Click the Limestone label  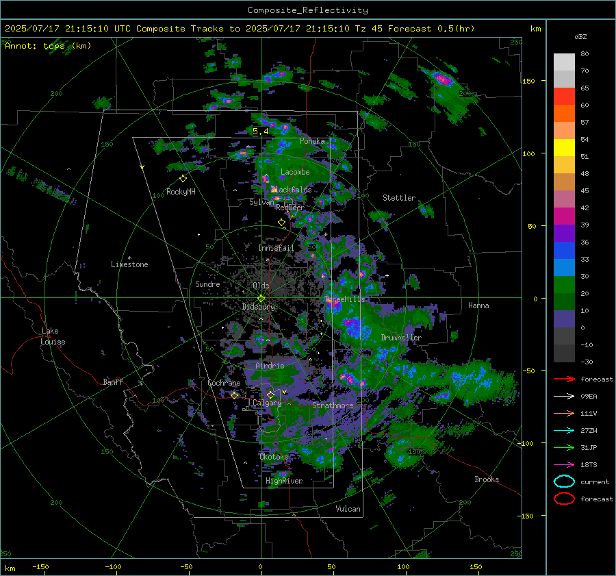click(x=129, y=264)
